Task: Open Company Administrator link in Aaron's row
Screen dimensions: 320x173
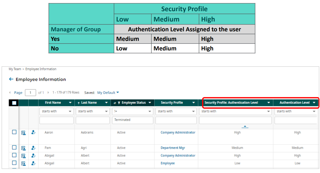Action: point(178,132)
